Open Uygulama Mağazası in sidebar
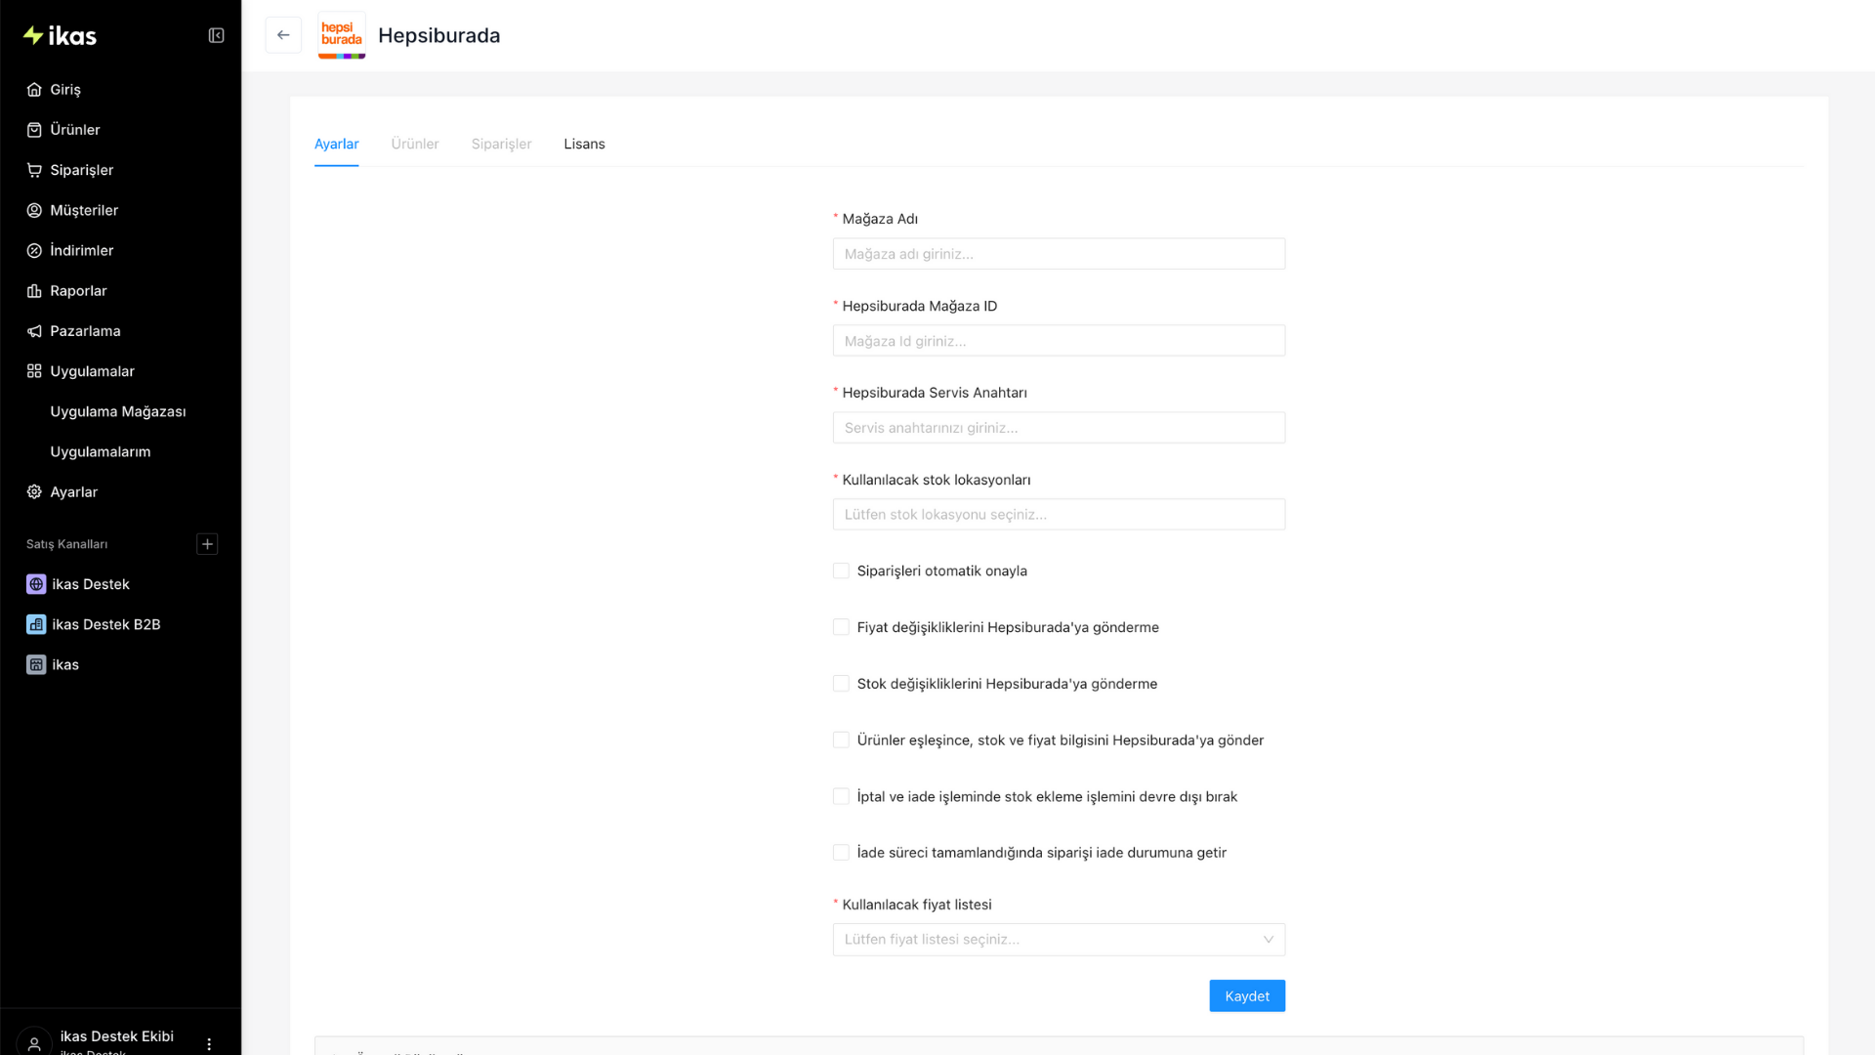The image size is (1875, 1055). 118,412
